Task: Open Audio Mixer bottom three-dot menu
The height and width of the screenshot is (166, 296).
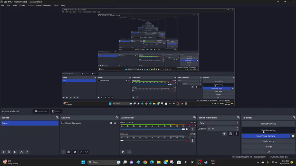Action: [x=129, y=152]
